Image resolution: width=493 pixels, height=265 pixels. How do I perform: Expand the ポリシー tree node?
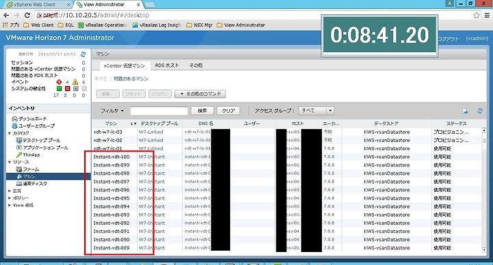click(x=10, y=198)
